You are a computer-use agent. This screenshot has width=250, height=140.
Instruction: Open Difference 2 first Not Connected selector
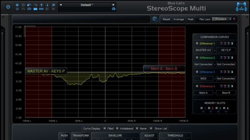click(203, 64)
